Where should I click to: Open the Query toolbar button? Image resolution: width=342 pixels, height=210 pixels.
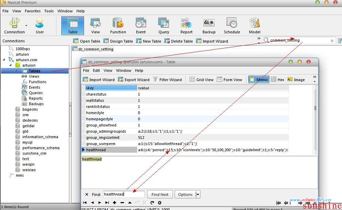point(164,26)
